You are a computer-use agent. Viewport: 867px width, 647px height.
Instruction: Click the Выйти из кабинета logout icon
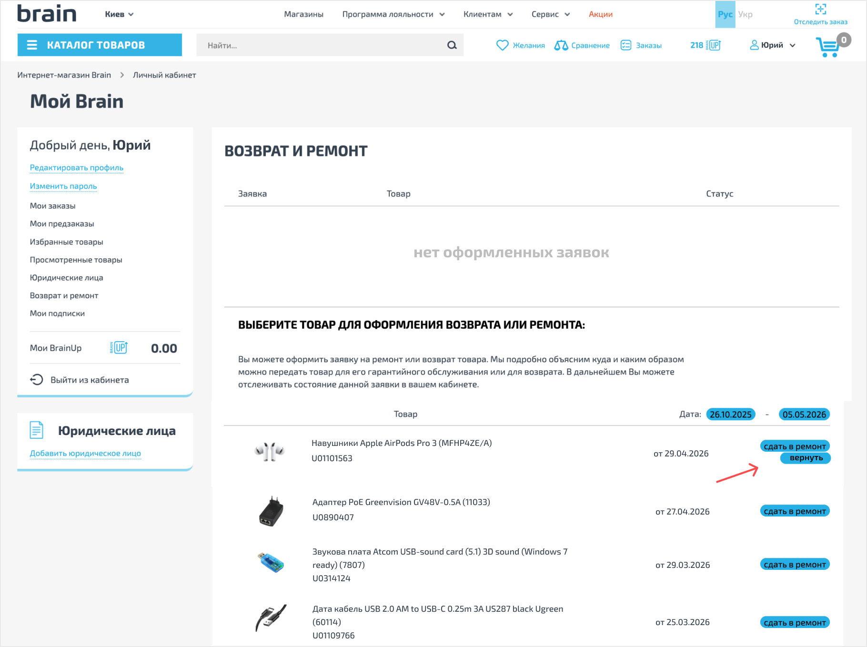(37, 380)
